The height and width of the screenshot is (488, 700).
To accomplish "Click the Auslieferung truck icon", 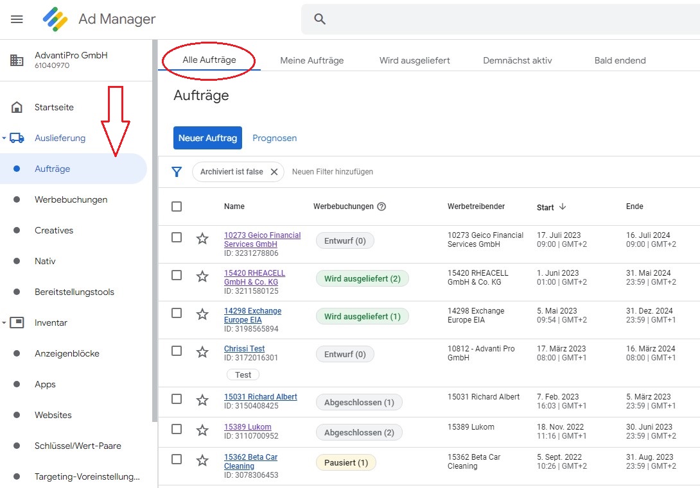I will [x=17, y=138].
